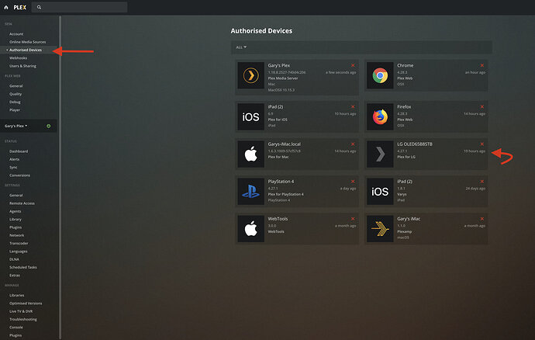This screenshot has height=340, width=535.
Task: Open Quality settings
Action: (x=16, y=94)
